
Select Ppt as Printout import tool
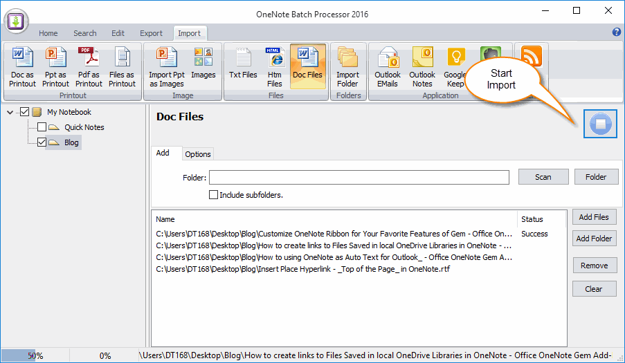(x=55, y=67)
